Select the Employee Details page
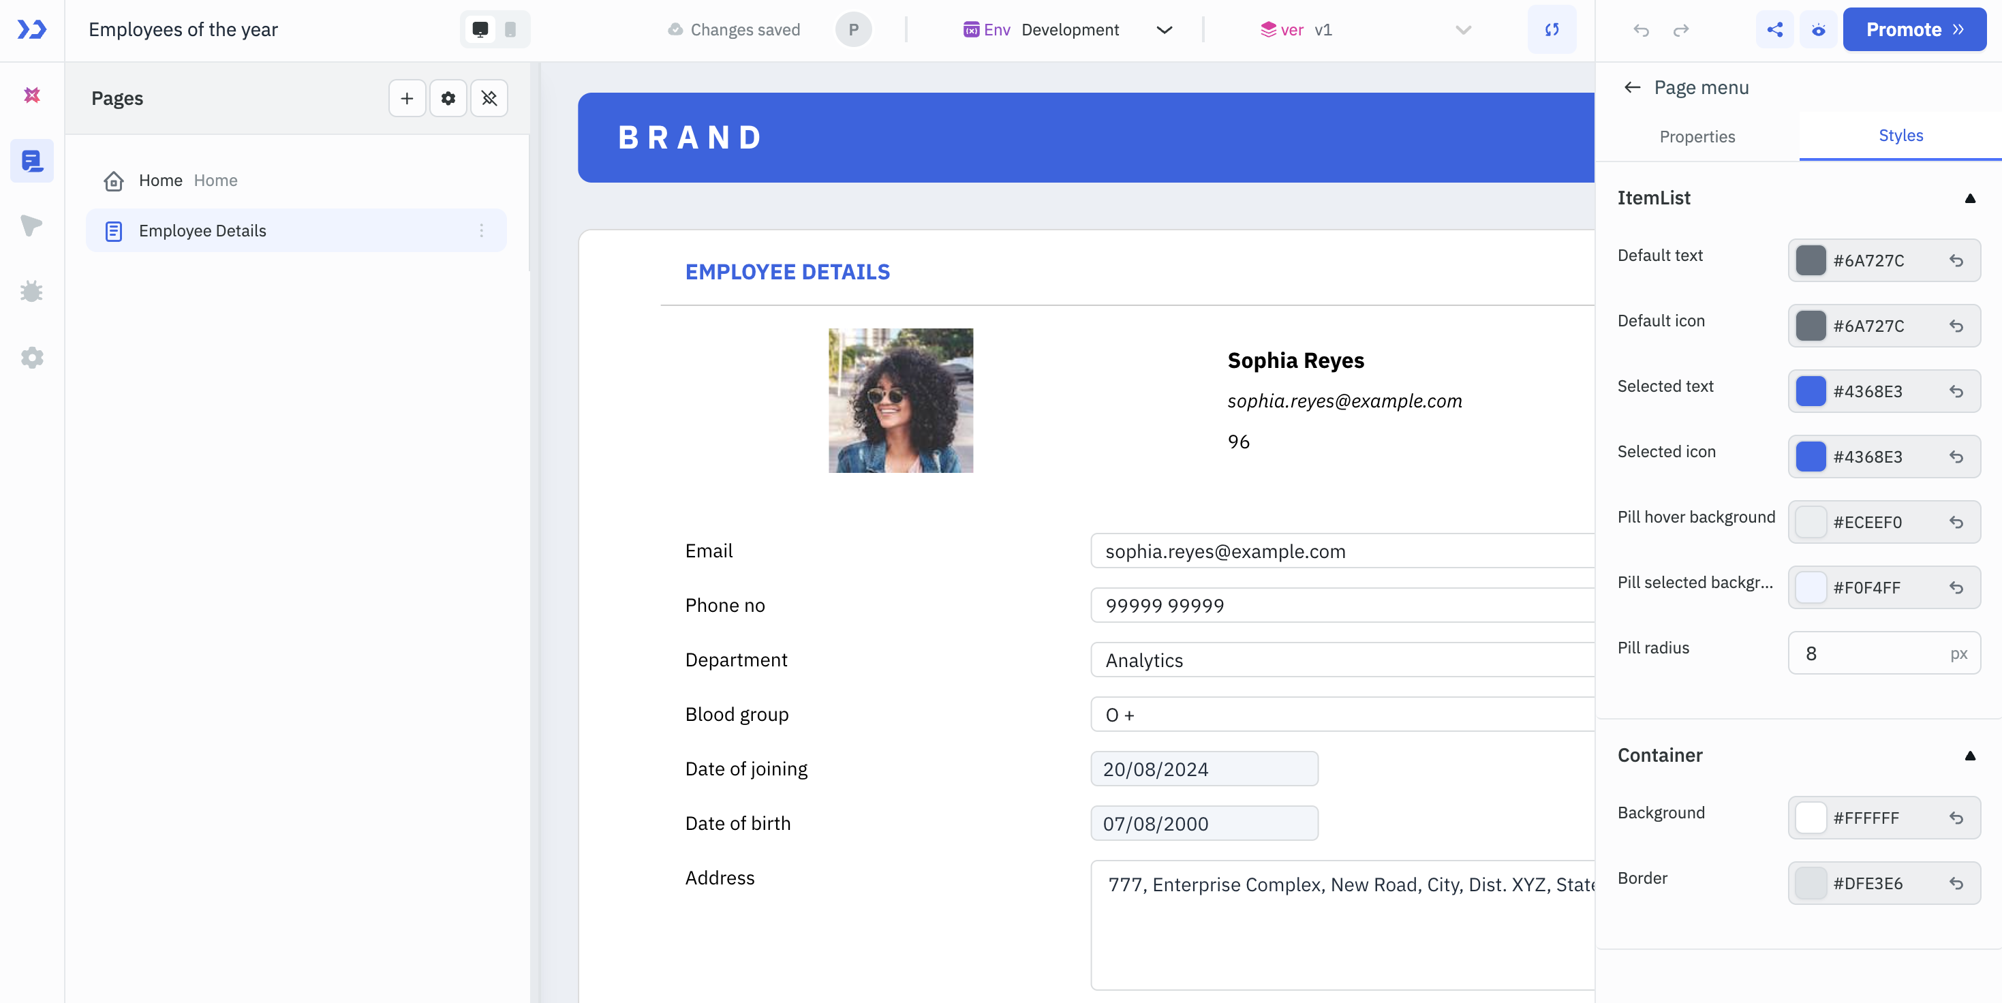Viewport: 2002px width, 1003px height. (x=295, y=231)
